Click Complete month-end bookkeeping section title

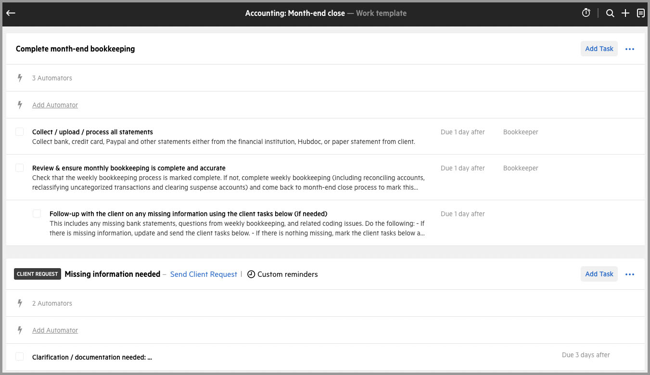(x=75, y=49)
